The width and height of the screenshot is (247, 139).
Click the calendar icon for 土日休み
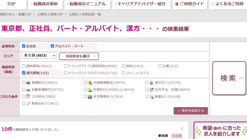[x=28, y=97]
